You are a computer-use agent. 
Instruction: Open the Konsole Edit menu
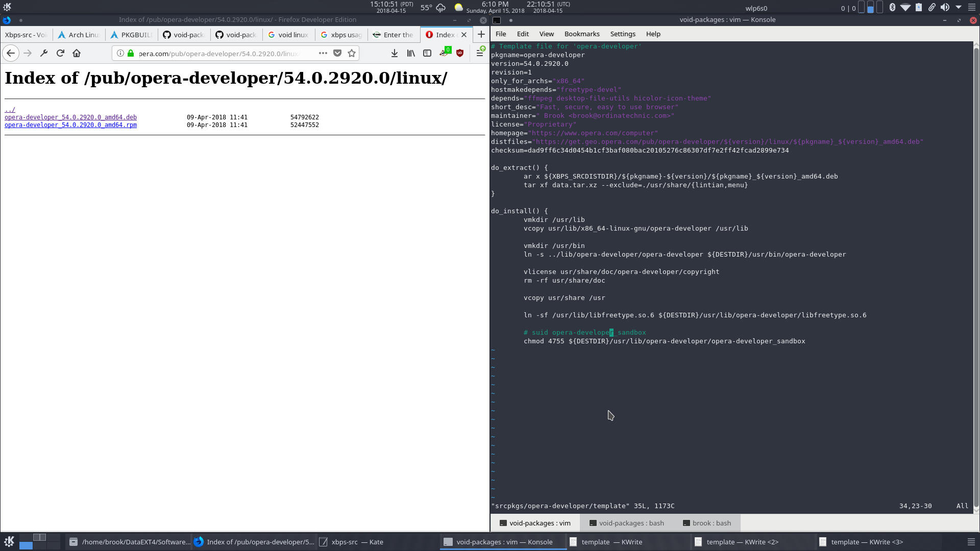point(523,34)
